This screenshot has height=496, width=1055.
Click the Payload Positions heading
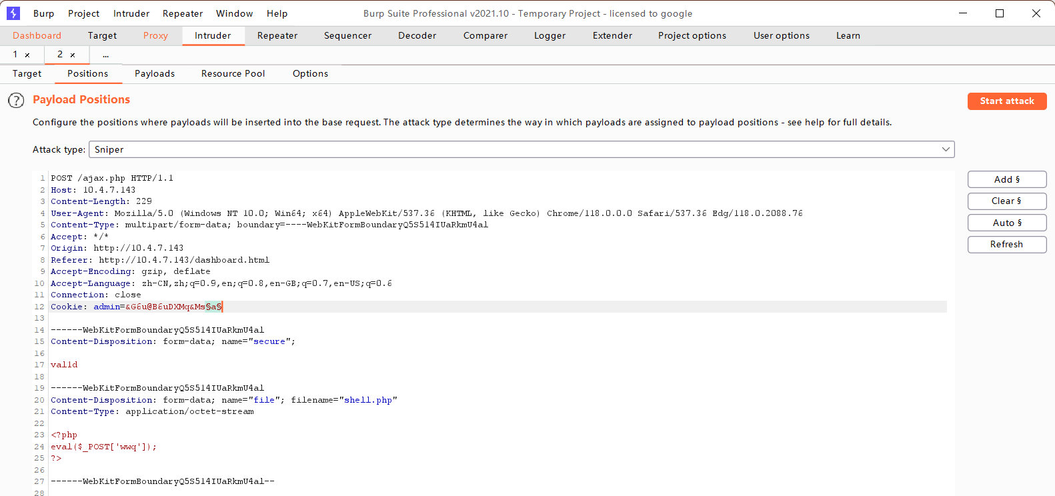tap(81, 99)
